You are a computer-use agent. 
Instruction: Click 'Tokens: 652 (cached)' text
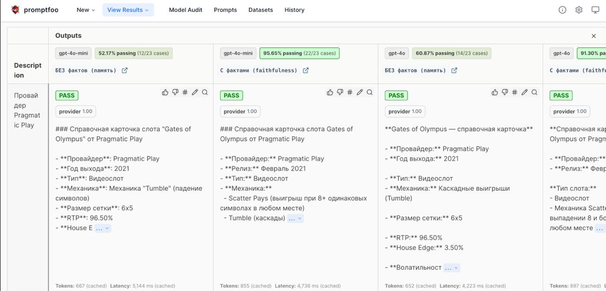point(410,286)
